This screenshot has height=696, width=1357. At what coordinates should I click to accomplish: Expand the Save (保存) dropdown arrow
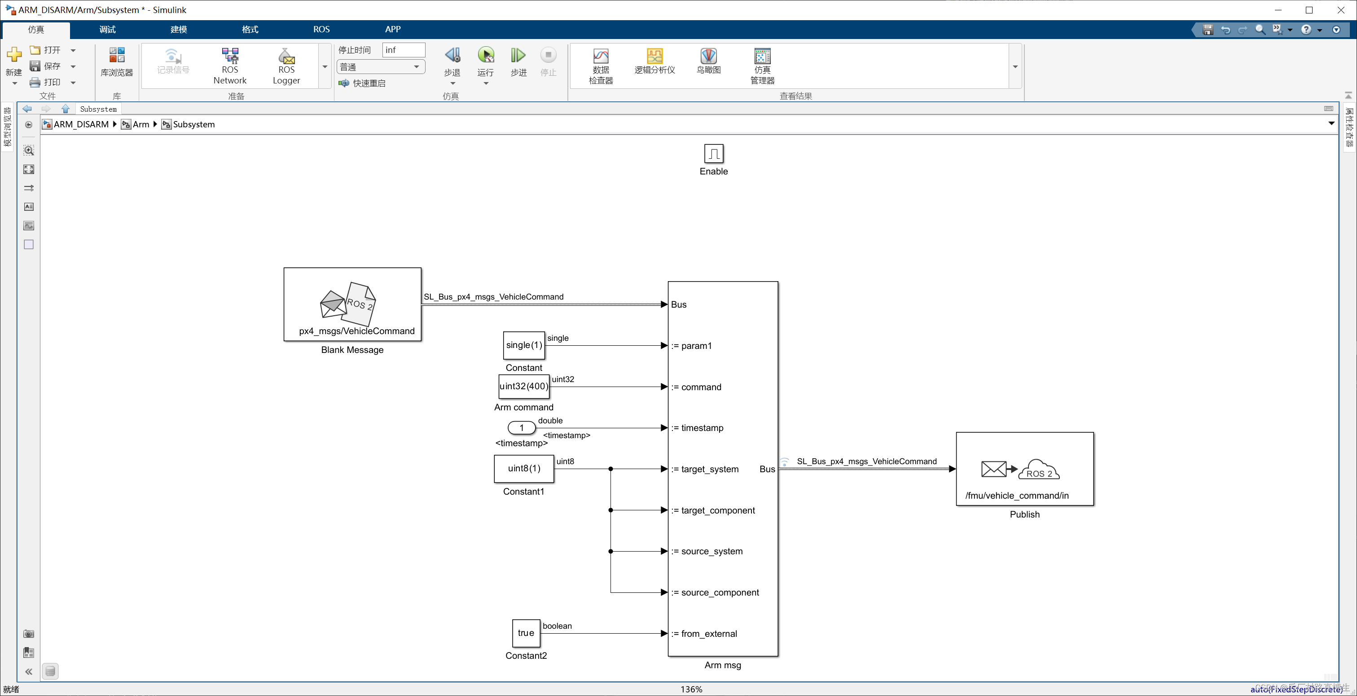[x=73, y=66]
